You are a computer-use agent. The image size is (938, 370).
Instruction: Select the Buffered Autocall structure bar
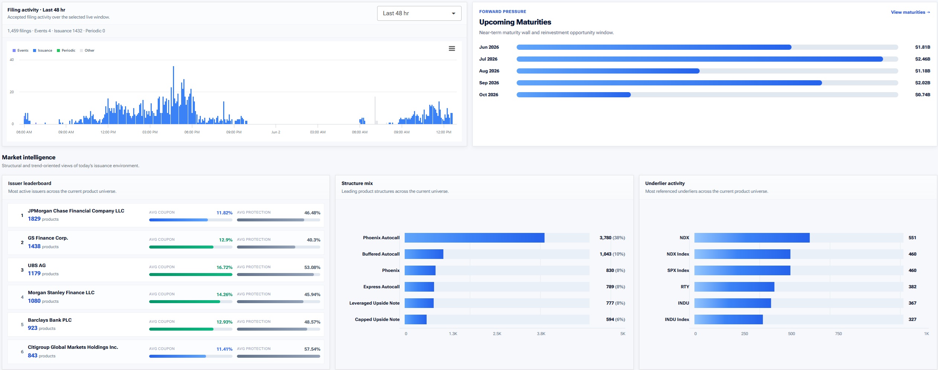(424, 254)
